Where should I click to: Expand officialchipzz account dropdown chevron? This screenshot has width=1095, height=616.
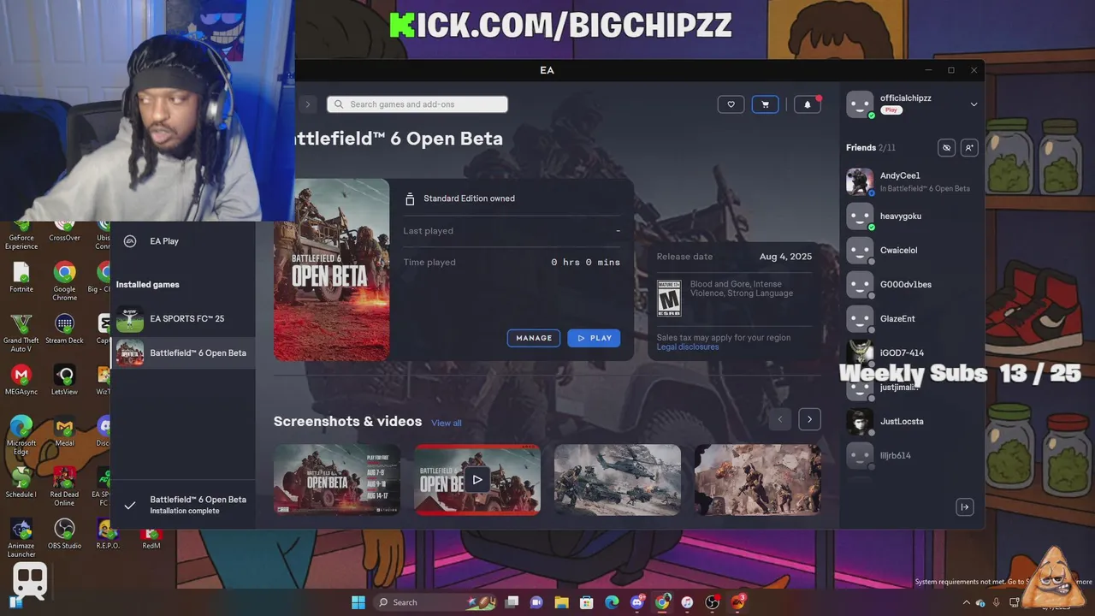tap(974, 104)
